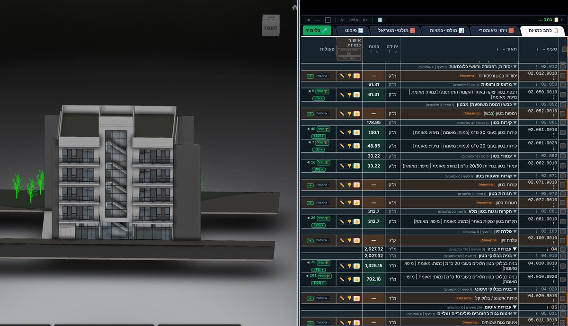Approve quantity with thumbs-up in row 02.050.0010
568x326 pixels.
click(356, 94)
